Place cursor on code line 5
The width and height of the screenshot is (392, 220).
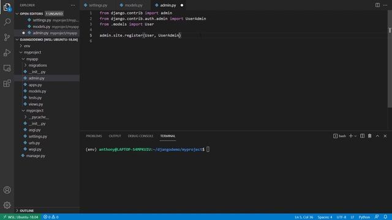[140, 35]
